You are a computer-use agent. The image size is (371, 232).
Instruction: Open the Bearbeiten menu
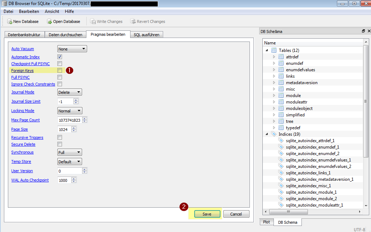(29, 11)
